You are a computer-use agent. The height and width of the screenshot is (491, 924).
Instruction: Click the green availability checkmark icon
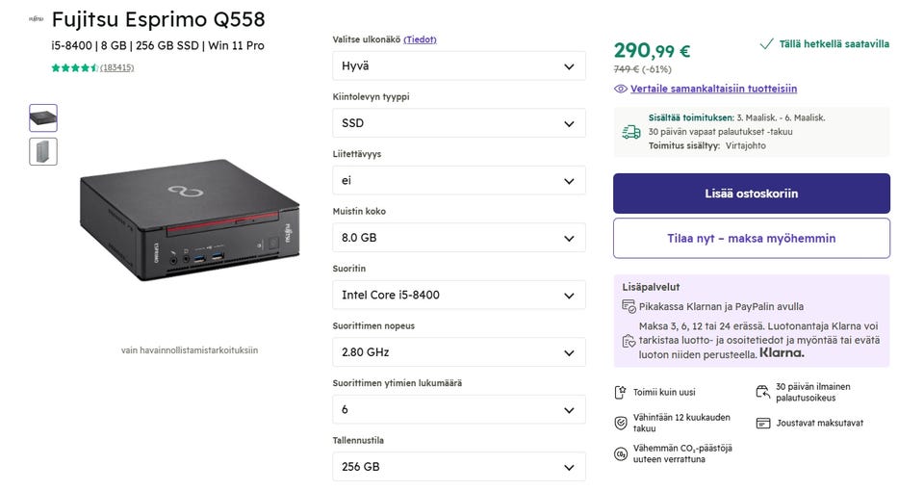tap(766, 44)
